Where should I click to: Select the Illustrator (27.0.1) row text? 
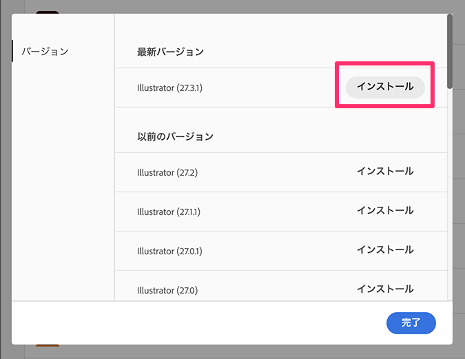tap(169, 251)
